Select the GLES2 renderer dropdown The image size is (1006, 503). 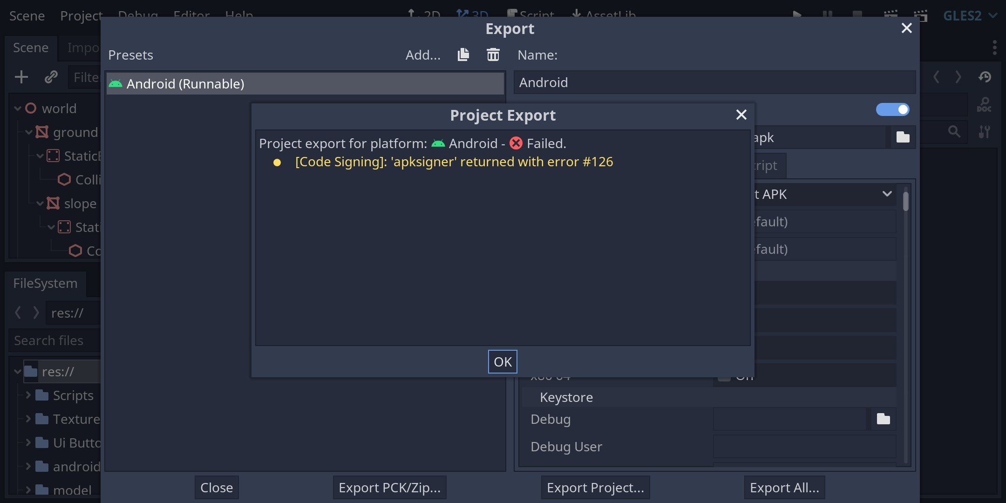pyautogui.click(x=970, y=16)
